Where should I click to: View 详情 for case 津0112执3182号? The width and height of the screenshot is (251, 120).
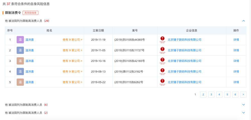tap(236, 72)
